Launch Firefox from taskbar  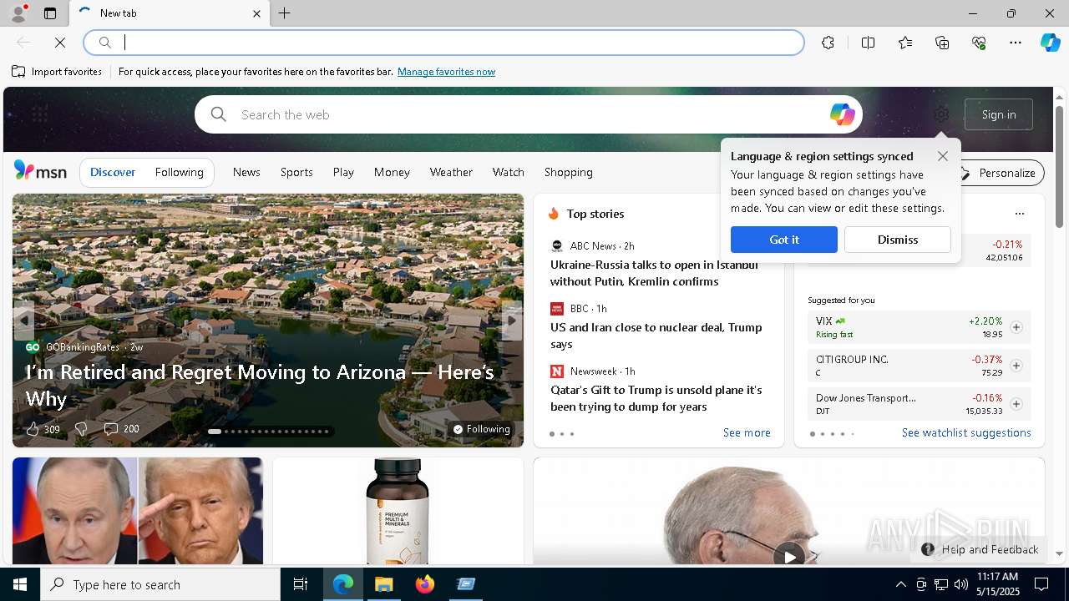(425, 584)
